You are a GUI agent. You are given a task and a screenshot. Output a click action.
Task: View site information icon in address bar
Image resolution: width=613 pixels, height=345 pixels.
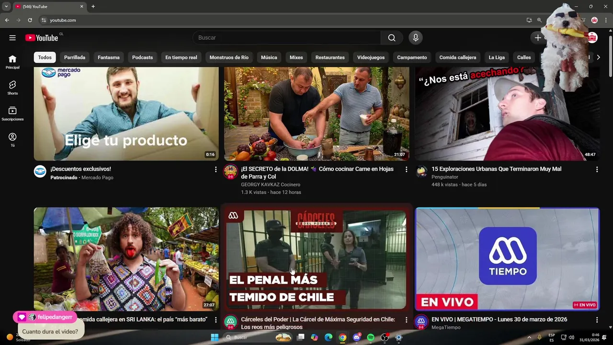pyautogui.click(x=44, y=20)
